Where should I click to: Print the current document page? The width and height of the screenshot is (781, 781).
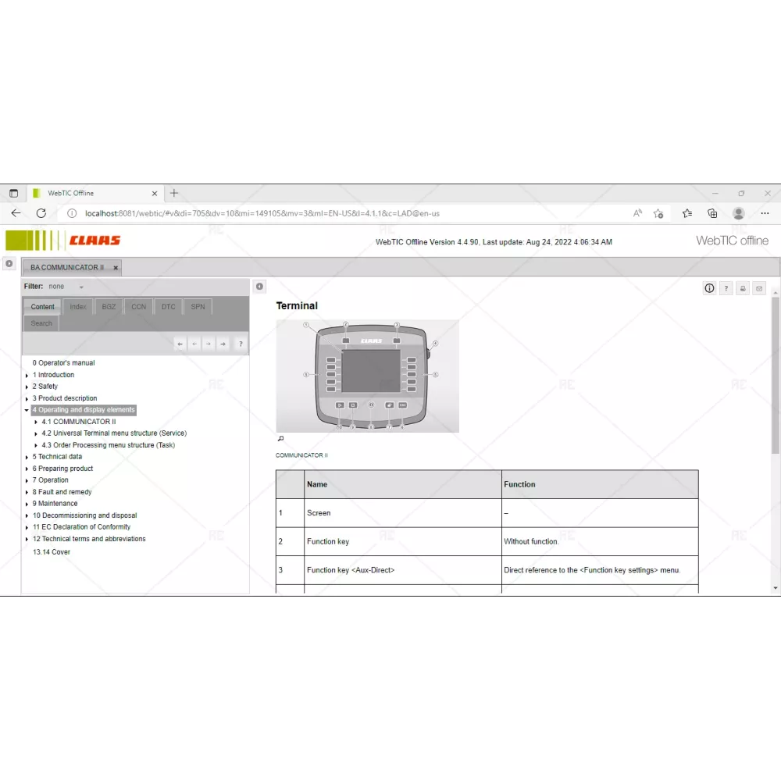pos(742,288)
